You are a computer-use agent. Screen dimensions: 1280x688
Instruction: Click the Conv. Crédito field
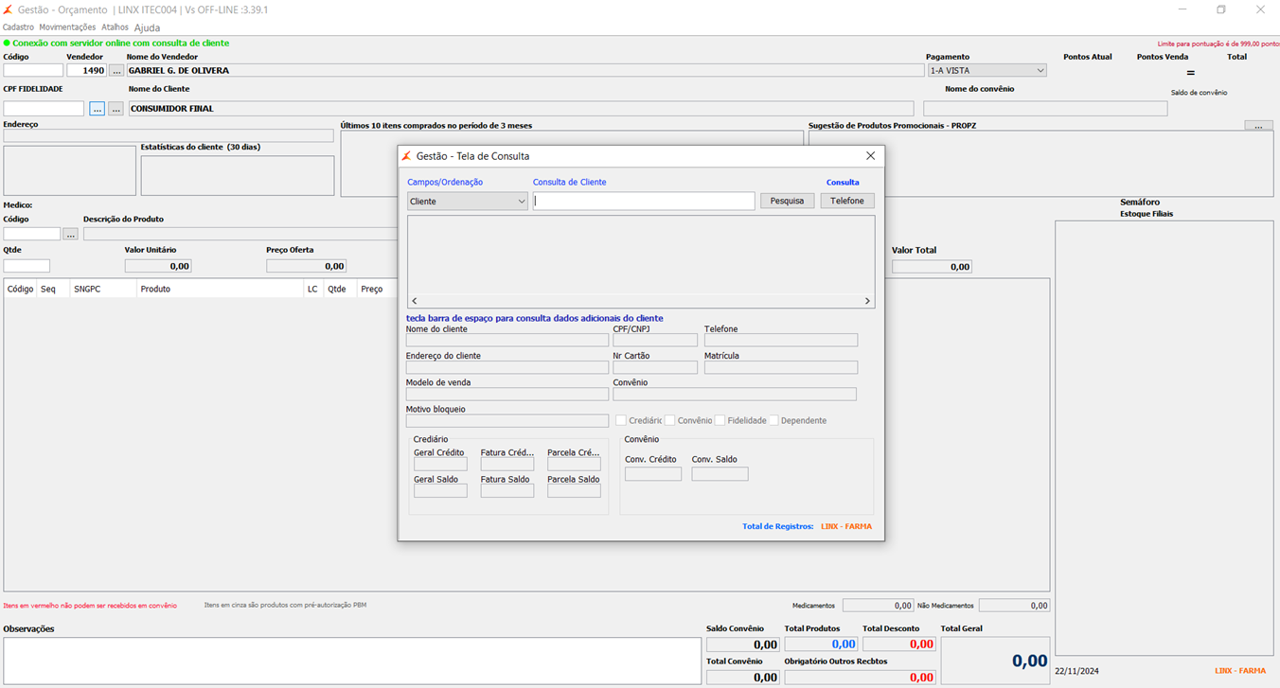[653, 473]
